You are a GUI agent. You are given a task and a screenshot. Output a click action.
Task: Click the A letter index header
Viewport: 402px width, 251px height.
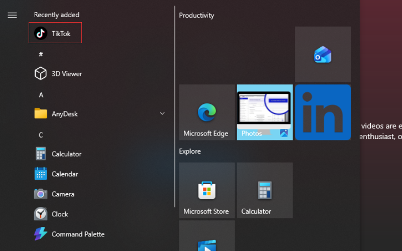[41, 95]
